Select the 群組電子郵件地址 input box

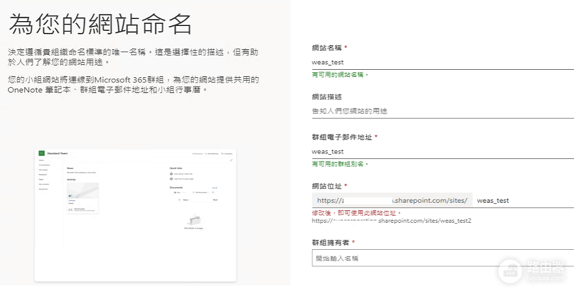tap(443, 151)
